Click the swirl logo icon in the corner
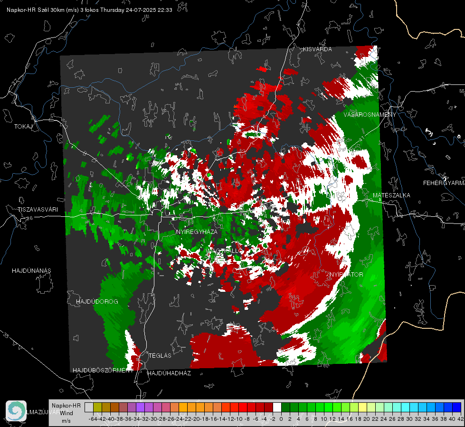465x427 pixels. pos(16,411)
